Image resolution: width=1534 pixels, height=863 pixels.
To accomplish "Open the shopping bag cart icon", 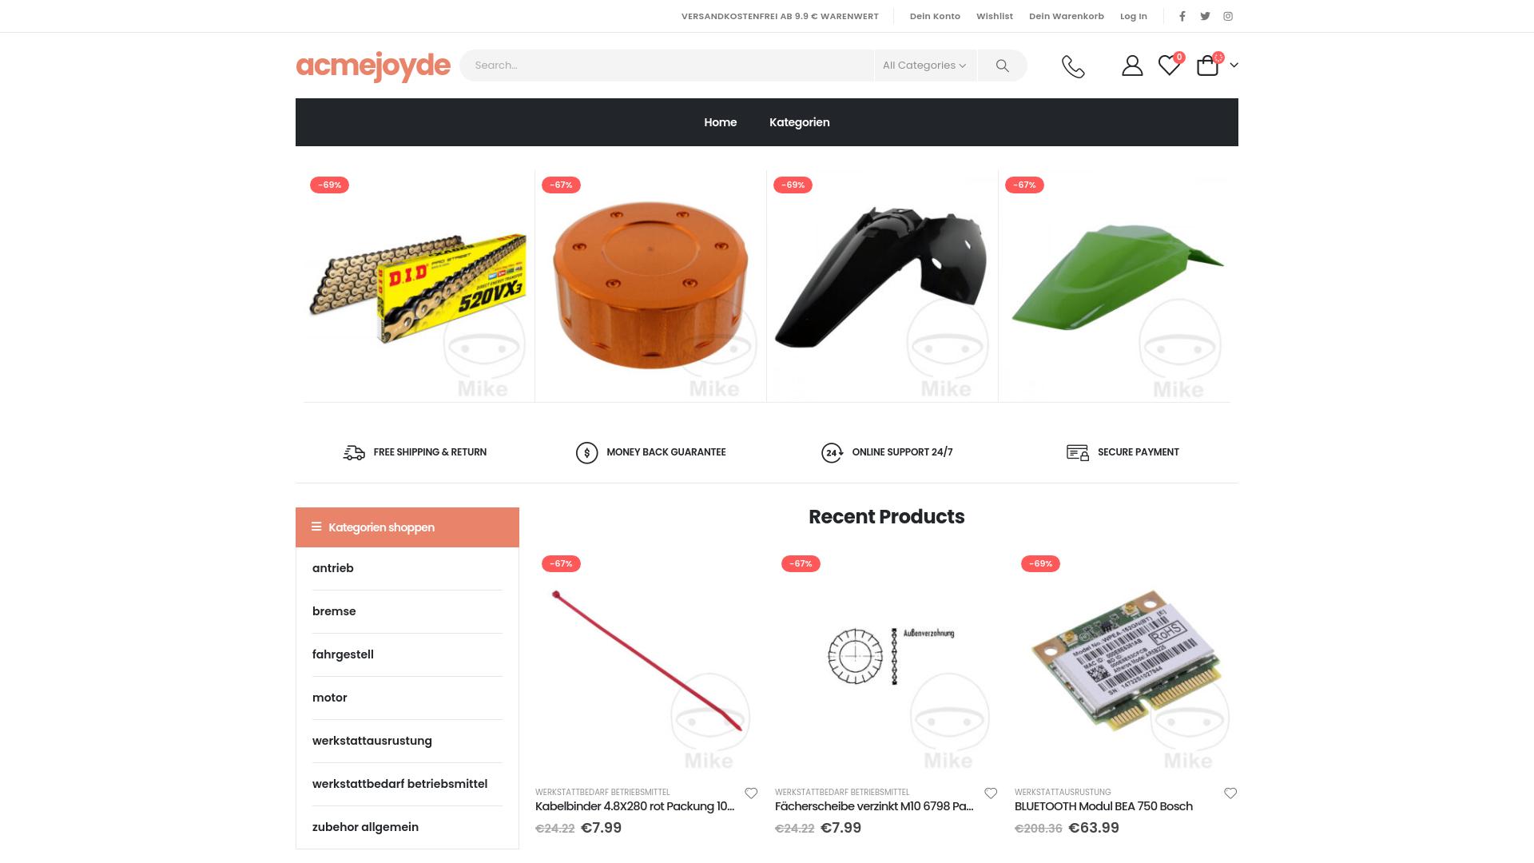I will (1207, 66).
